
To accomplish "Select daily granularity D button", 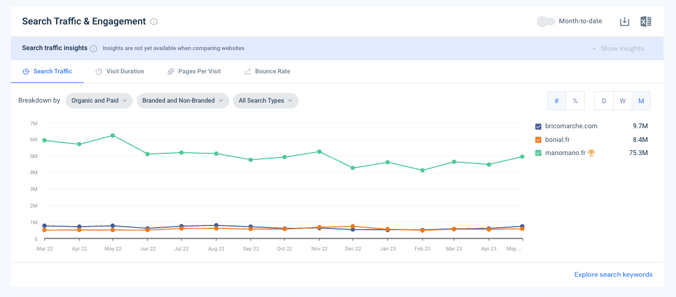I will pos(604,101).
